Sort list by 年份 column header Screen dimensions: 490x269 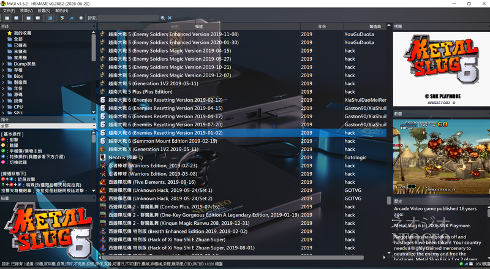(322, 26)
